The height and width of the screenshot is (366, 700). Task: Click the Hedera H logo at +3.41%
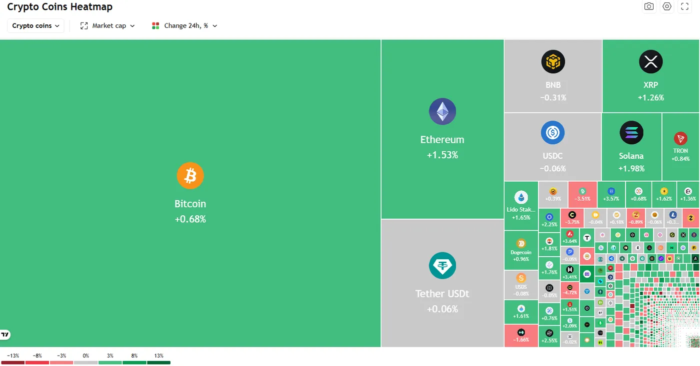[x=570, y=270]
